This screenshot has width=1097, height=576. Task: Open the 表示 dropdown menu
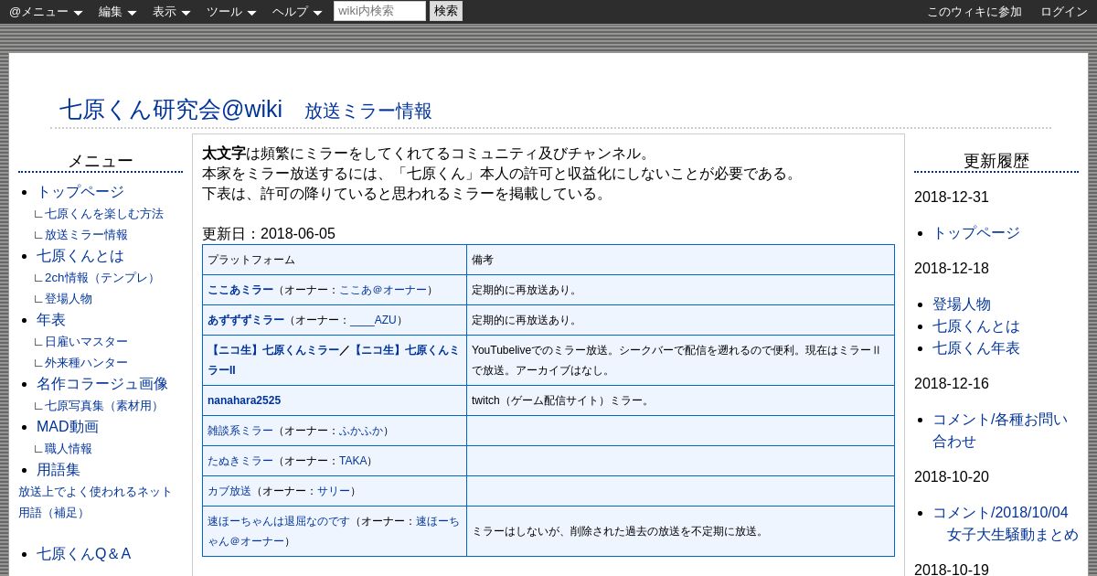[x=171, y=12]
